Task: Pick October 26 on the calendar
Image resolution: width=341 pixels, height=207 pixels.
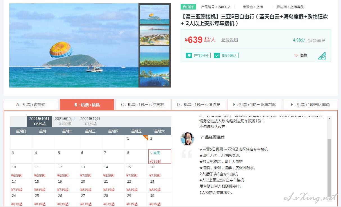Action: 67,199
